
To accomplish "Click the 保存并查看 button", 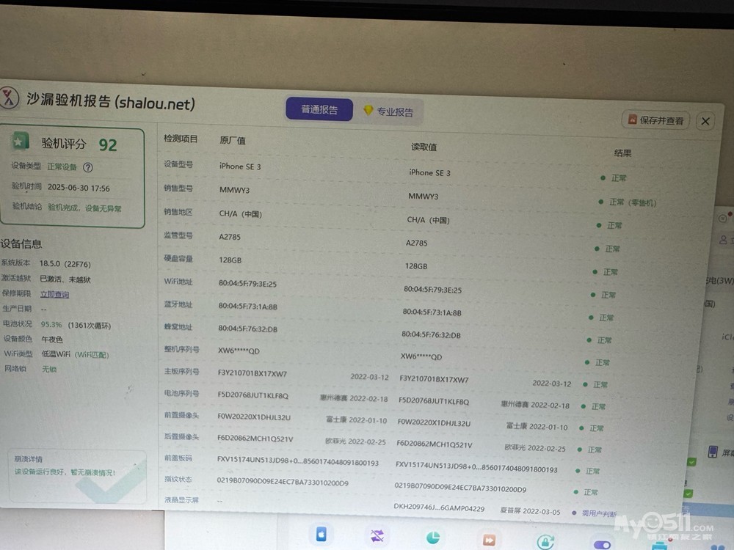I will tap(655, 120).
